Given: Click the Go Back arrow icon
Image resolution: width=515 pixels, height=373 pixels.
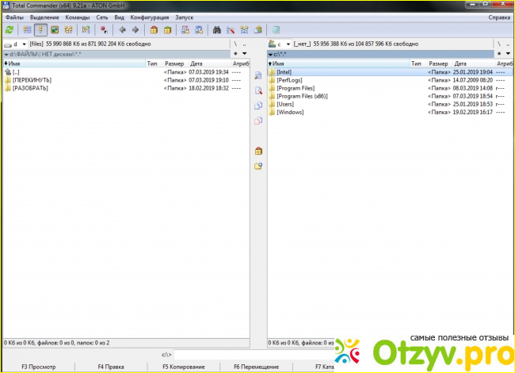Looking at the screenshot, I should 122,29.
